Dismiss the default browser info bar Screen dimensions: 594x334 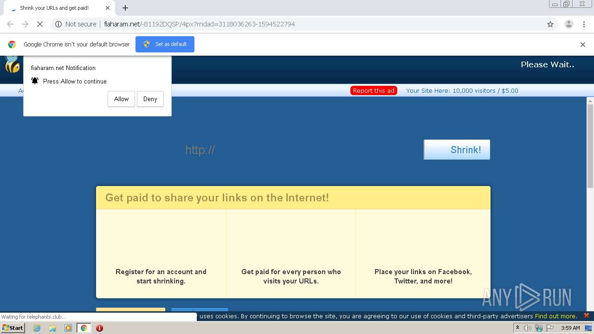click(582, 45)
